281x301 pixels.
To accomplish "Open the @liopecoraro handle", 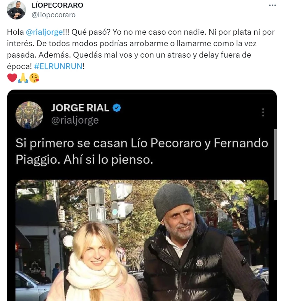I will point(53,15).
